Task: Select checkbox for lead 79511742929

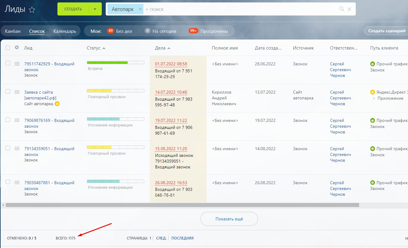Action: [x=8, y=63]
